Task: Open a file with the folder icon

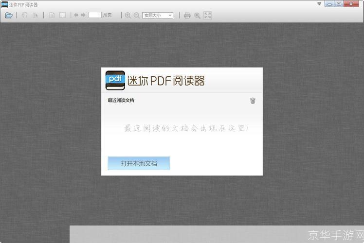Action: pyautogui.click(x=9, y=15)
